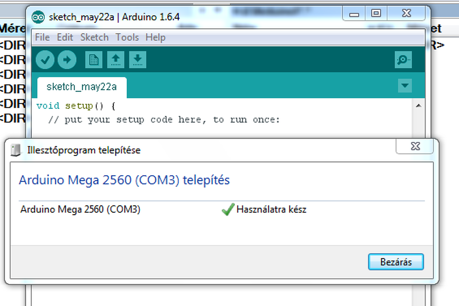Minimize the Arduino window
459x306 pixels.
click(354, 14)
